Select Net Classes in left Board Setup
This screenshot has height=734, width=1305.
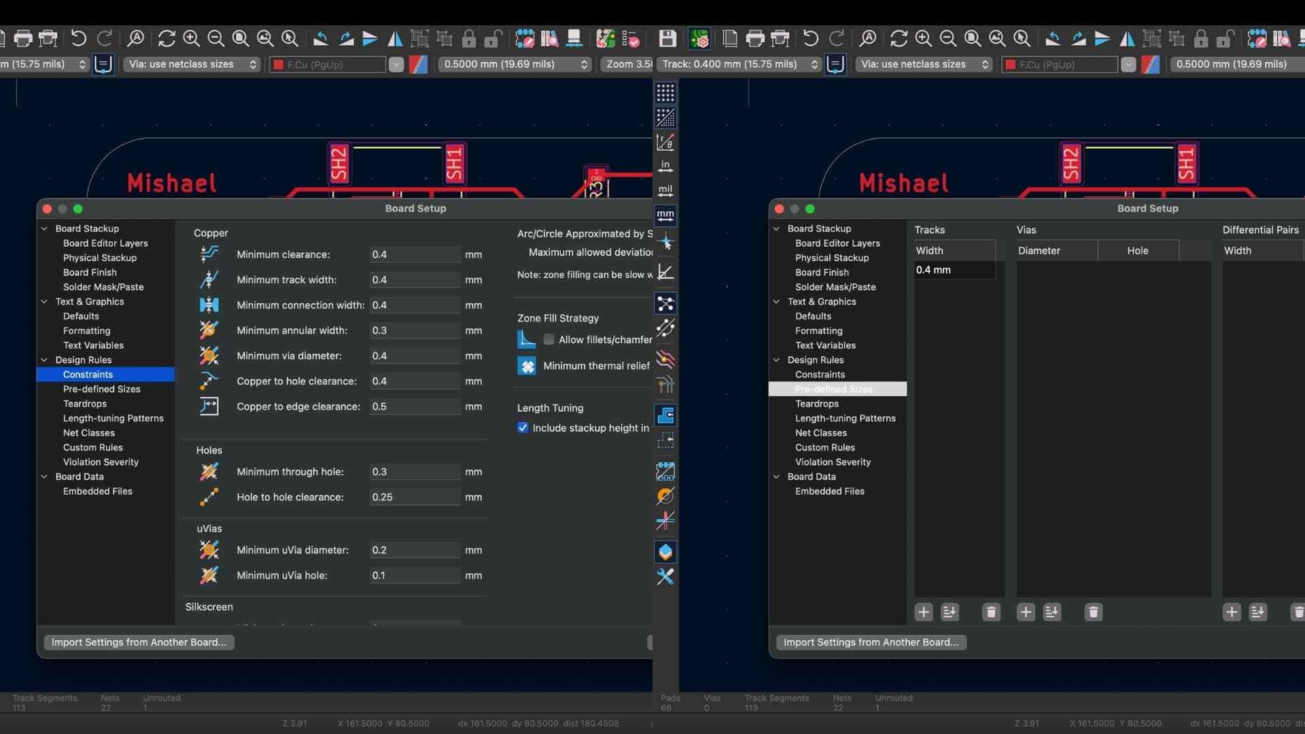pyautogui.click(x=89, y=433)
